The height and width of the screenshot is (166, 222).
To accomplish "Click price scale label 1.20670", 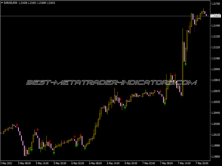I will [x=216, y=91].
